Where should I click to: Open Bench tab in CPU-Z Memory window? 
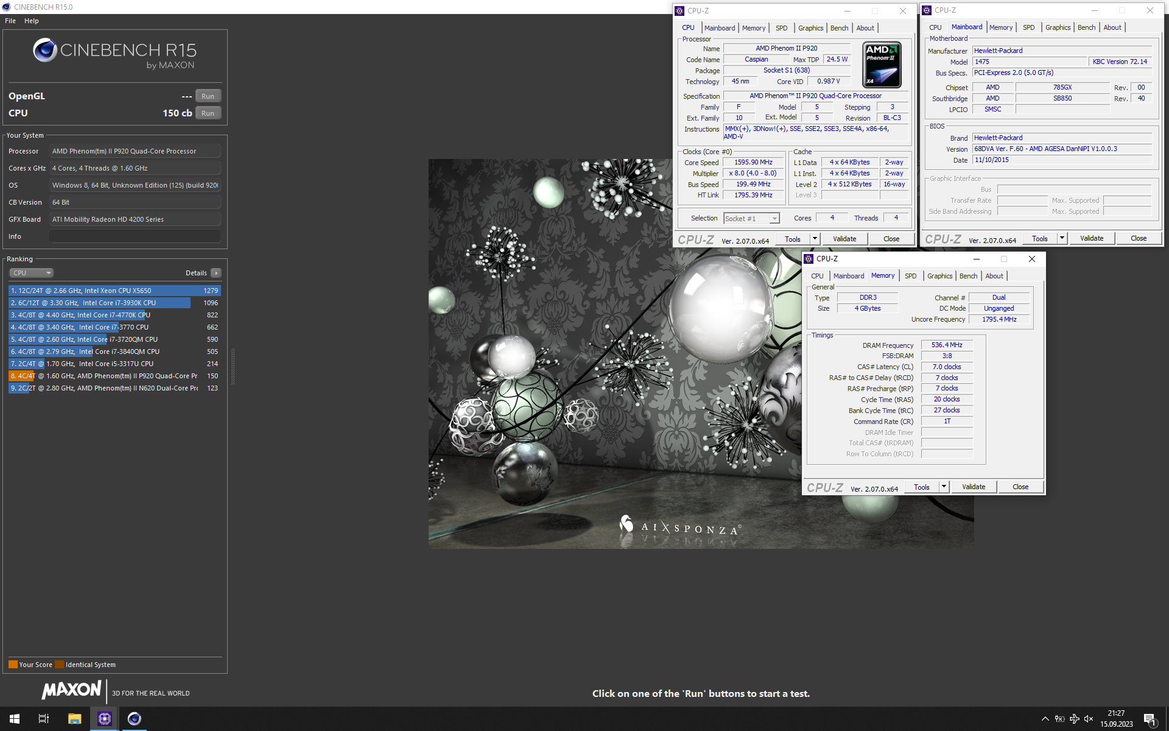[968, 276]
